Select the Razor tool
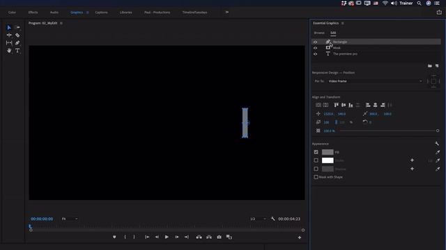 pos(17,35)
